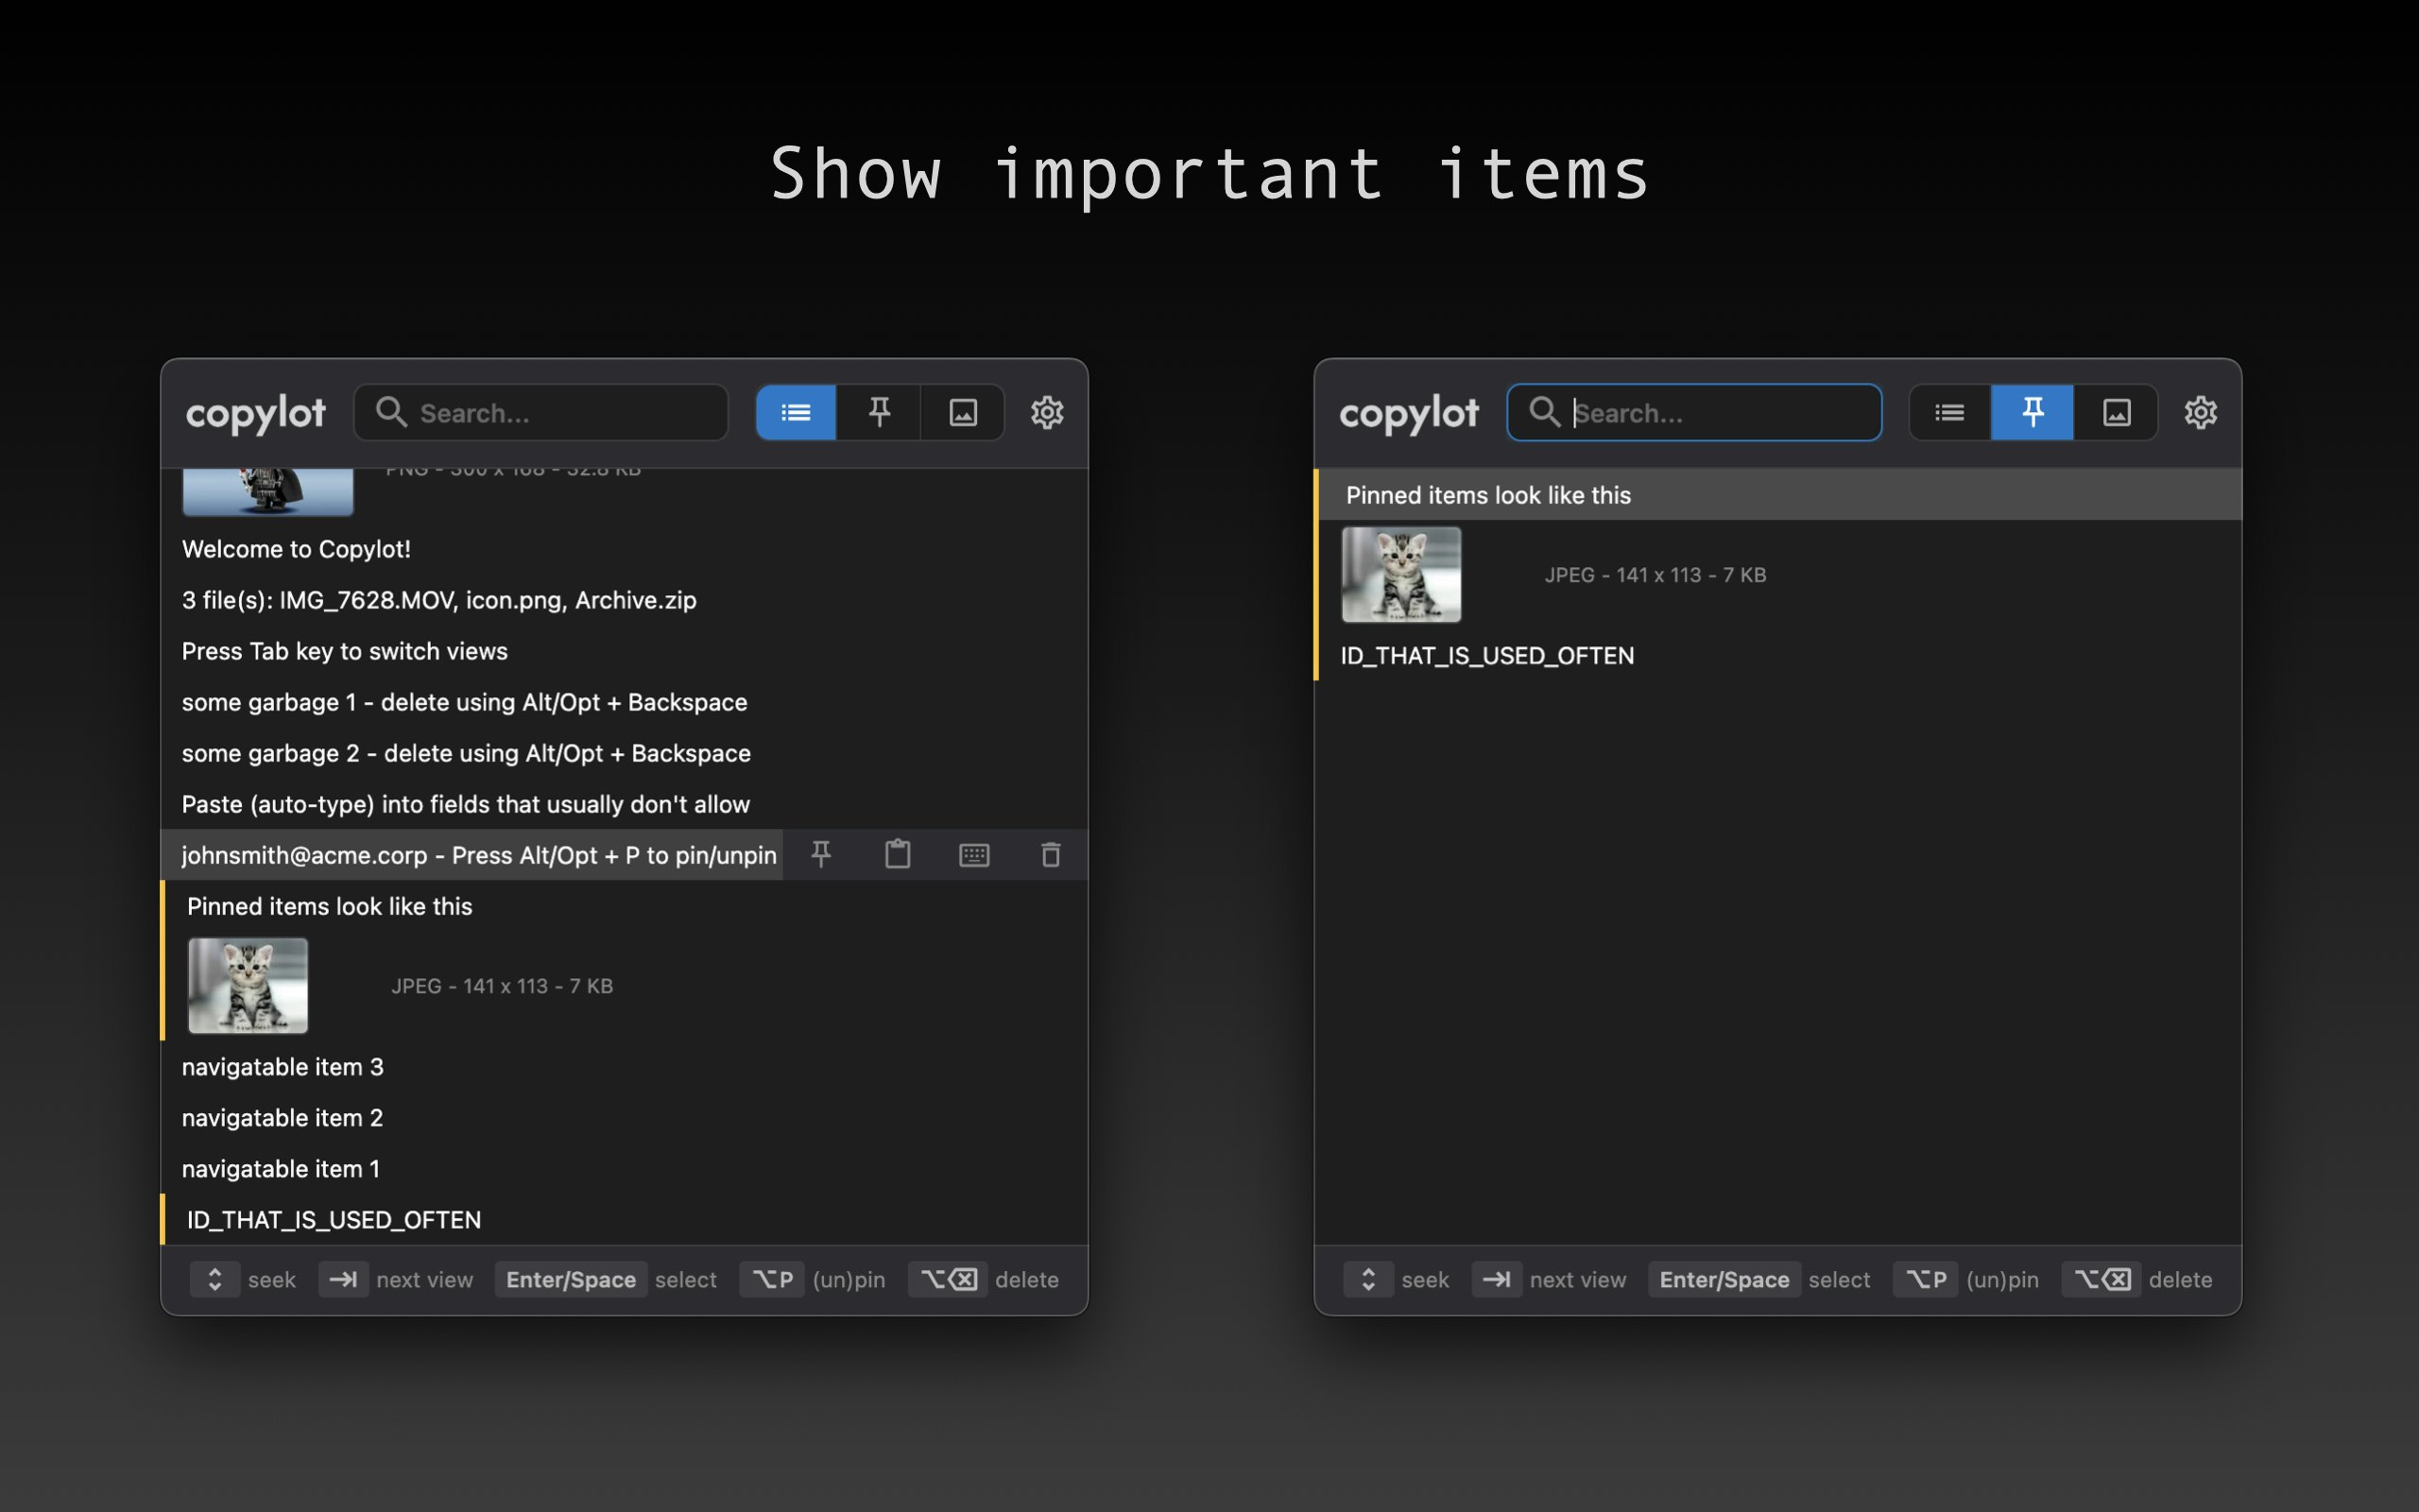The height and width of the screenshot is (1512, 2419).
Task: Click the search field in the right window
Action: pyautogui.click(x=1694, y=412)
